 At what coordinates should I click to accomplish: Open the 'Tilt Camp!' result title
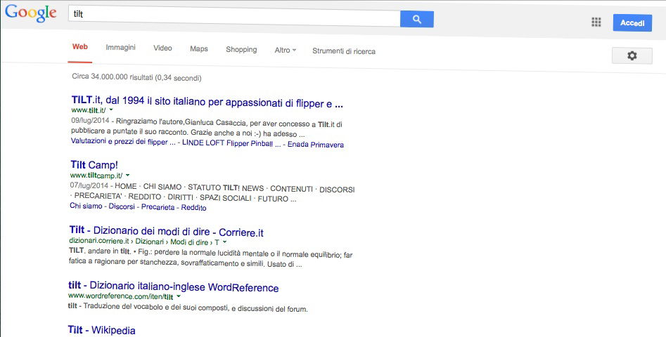tap(94, 164)
